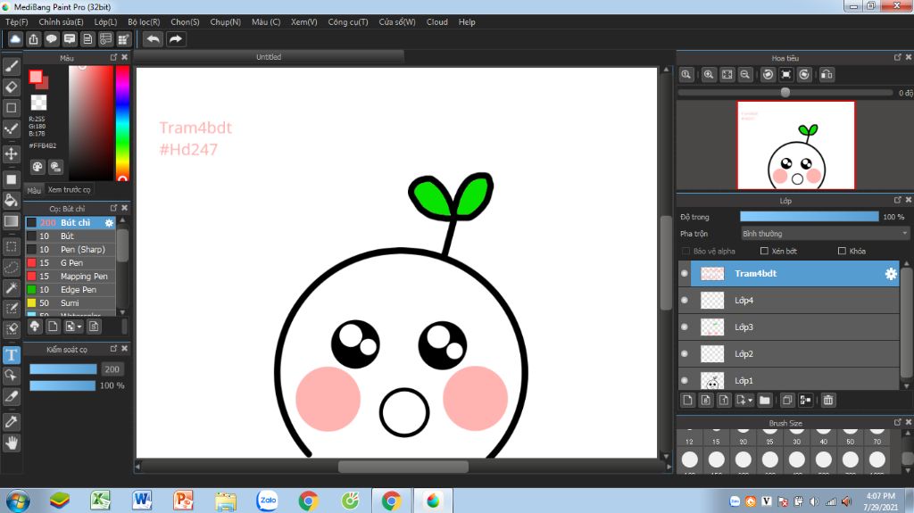Image resolution: width=914 pixels, height=513 pixels.
Task: Select the Brush tool in left toolbar
Action: coord(12,66)
